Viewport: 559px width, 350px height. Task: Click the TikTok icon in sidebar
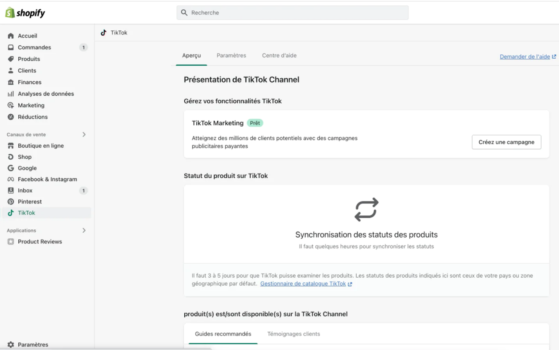tap(11, 213)
